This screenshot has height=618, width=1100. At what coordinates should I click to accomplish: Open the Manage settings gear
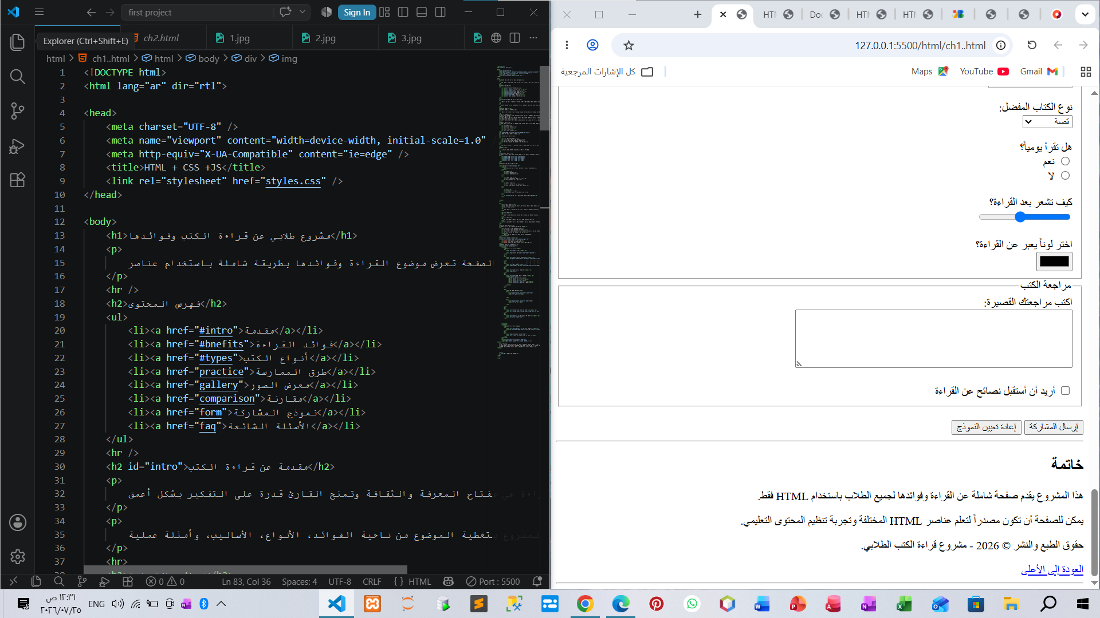click(17, 556)
